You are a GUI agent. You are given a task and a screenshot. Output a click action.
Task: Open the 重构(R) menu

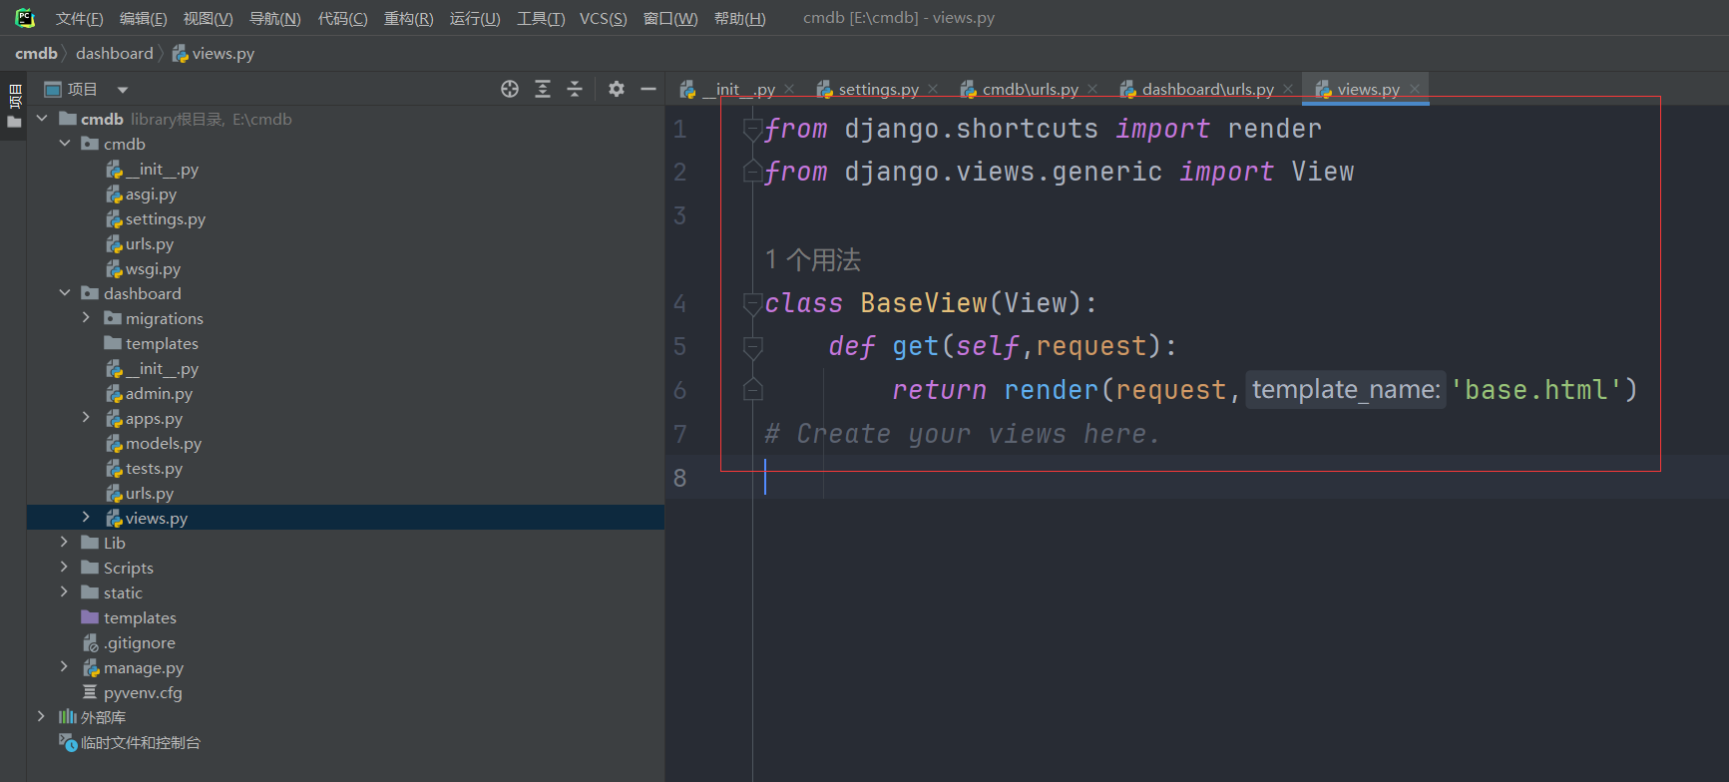pos(408,18)
